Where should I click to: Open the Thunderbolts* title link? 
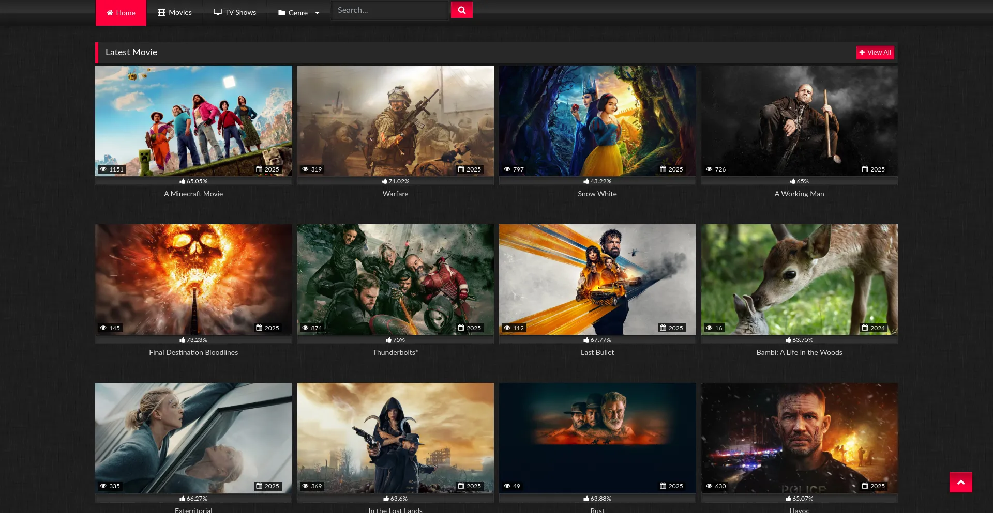tap(395, 352)
